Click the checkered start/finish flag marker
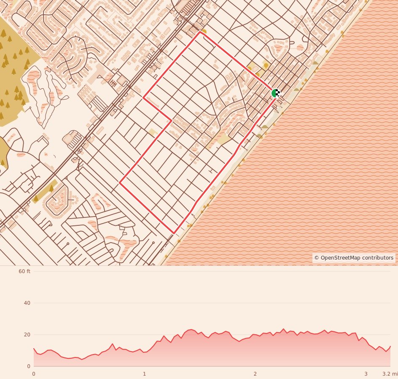398x379 pixels. click(x=276, y=93)
